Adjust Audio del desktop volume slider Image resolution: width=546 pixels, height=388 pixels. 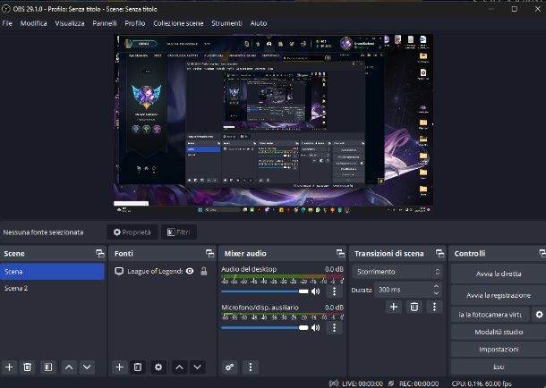coord(265,291)
